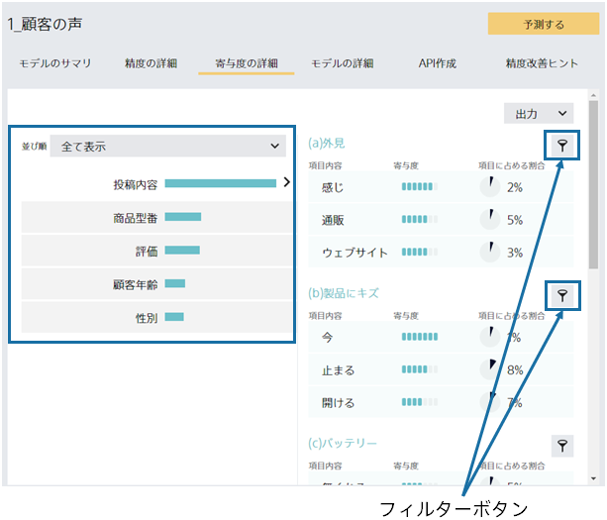Click the 通販 row
The height and width of the screenshot is (520, 607).
click(441, 220)
